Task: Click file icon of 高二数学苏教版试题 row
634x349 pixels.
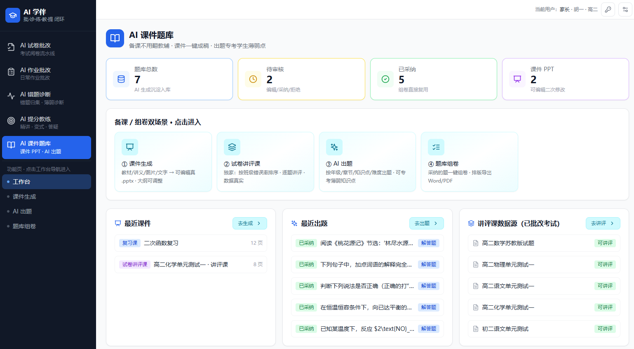Action: click(476, 243)
